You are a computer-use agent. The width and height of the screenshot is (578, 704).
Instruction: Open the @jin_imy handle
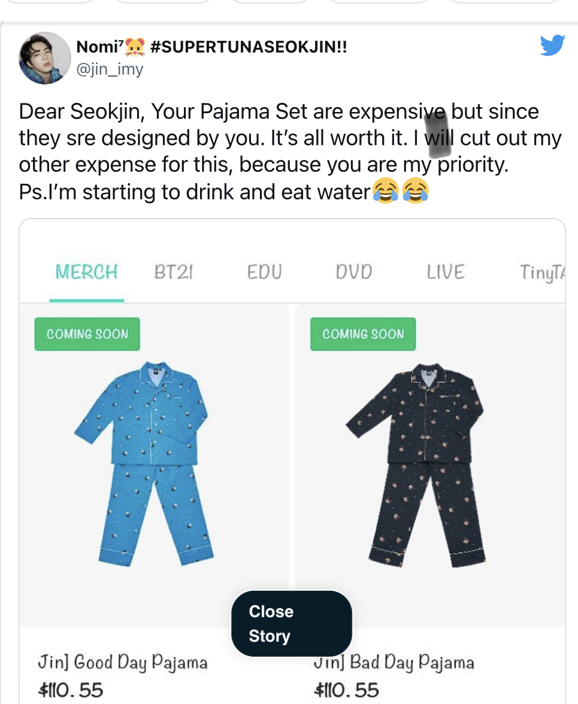click(x=110, y=69)
